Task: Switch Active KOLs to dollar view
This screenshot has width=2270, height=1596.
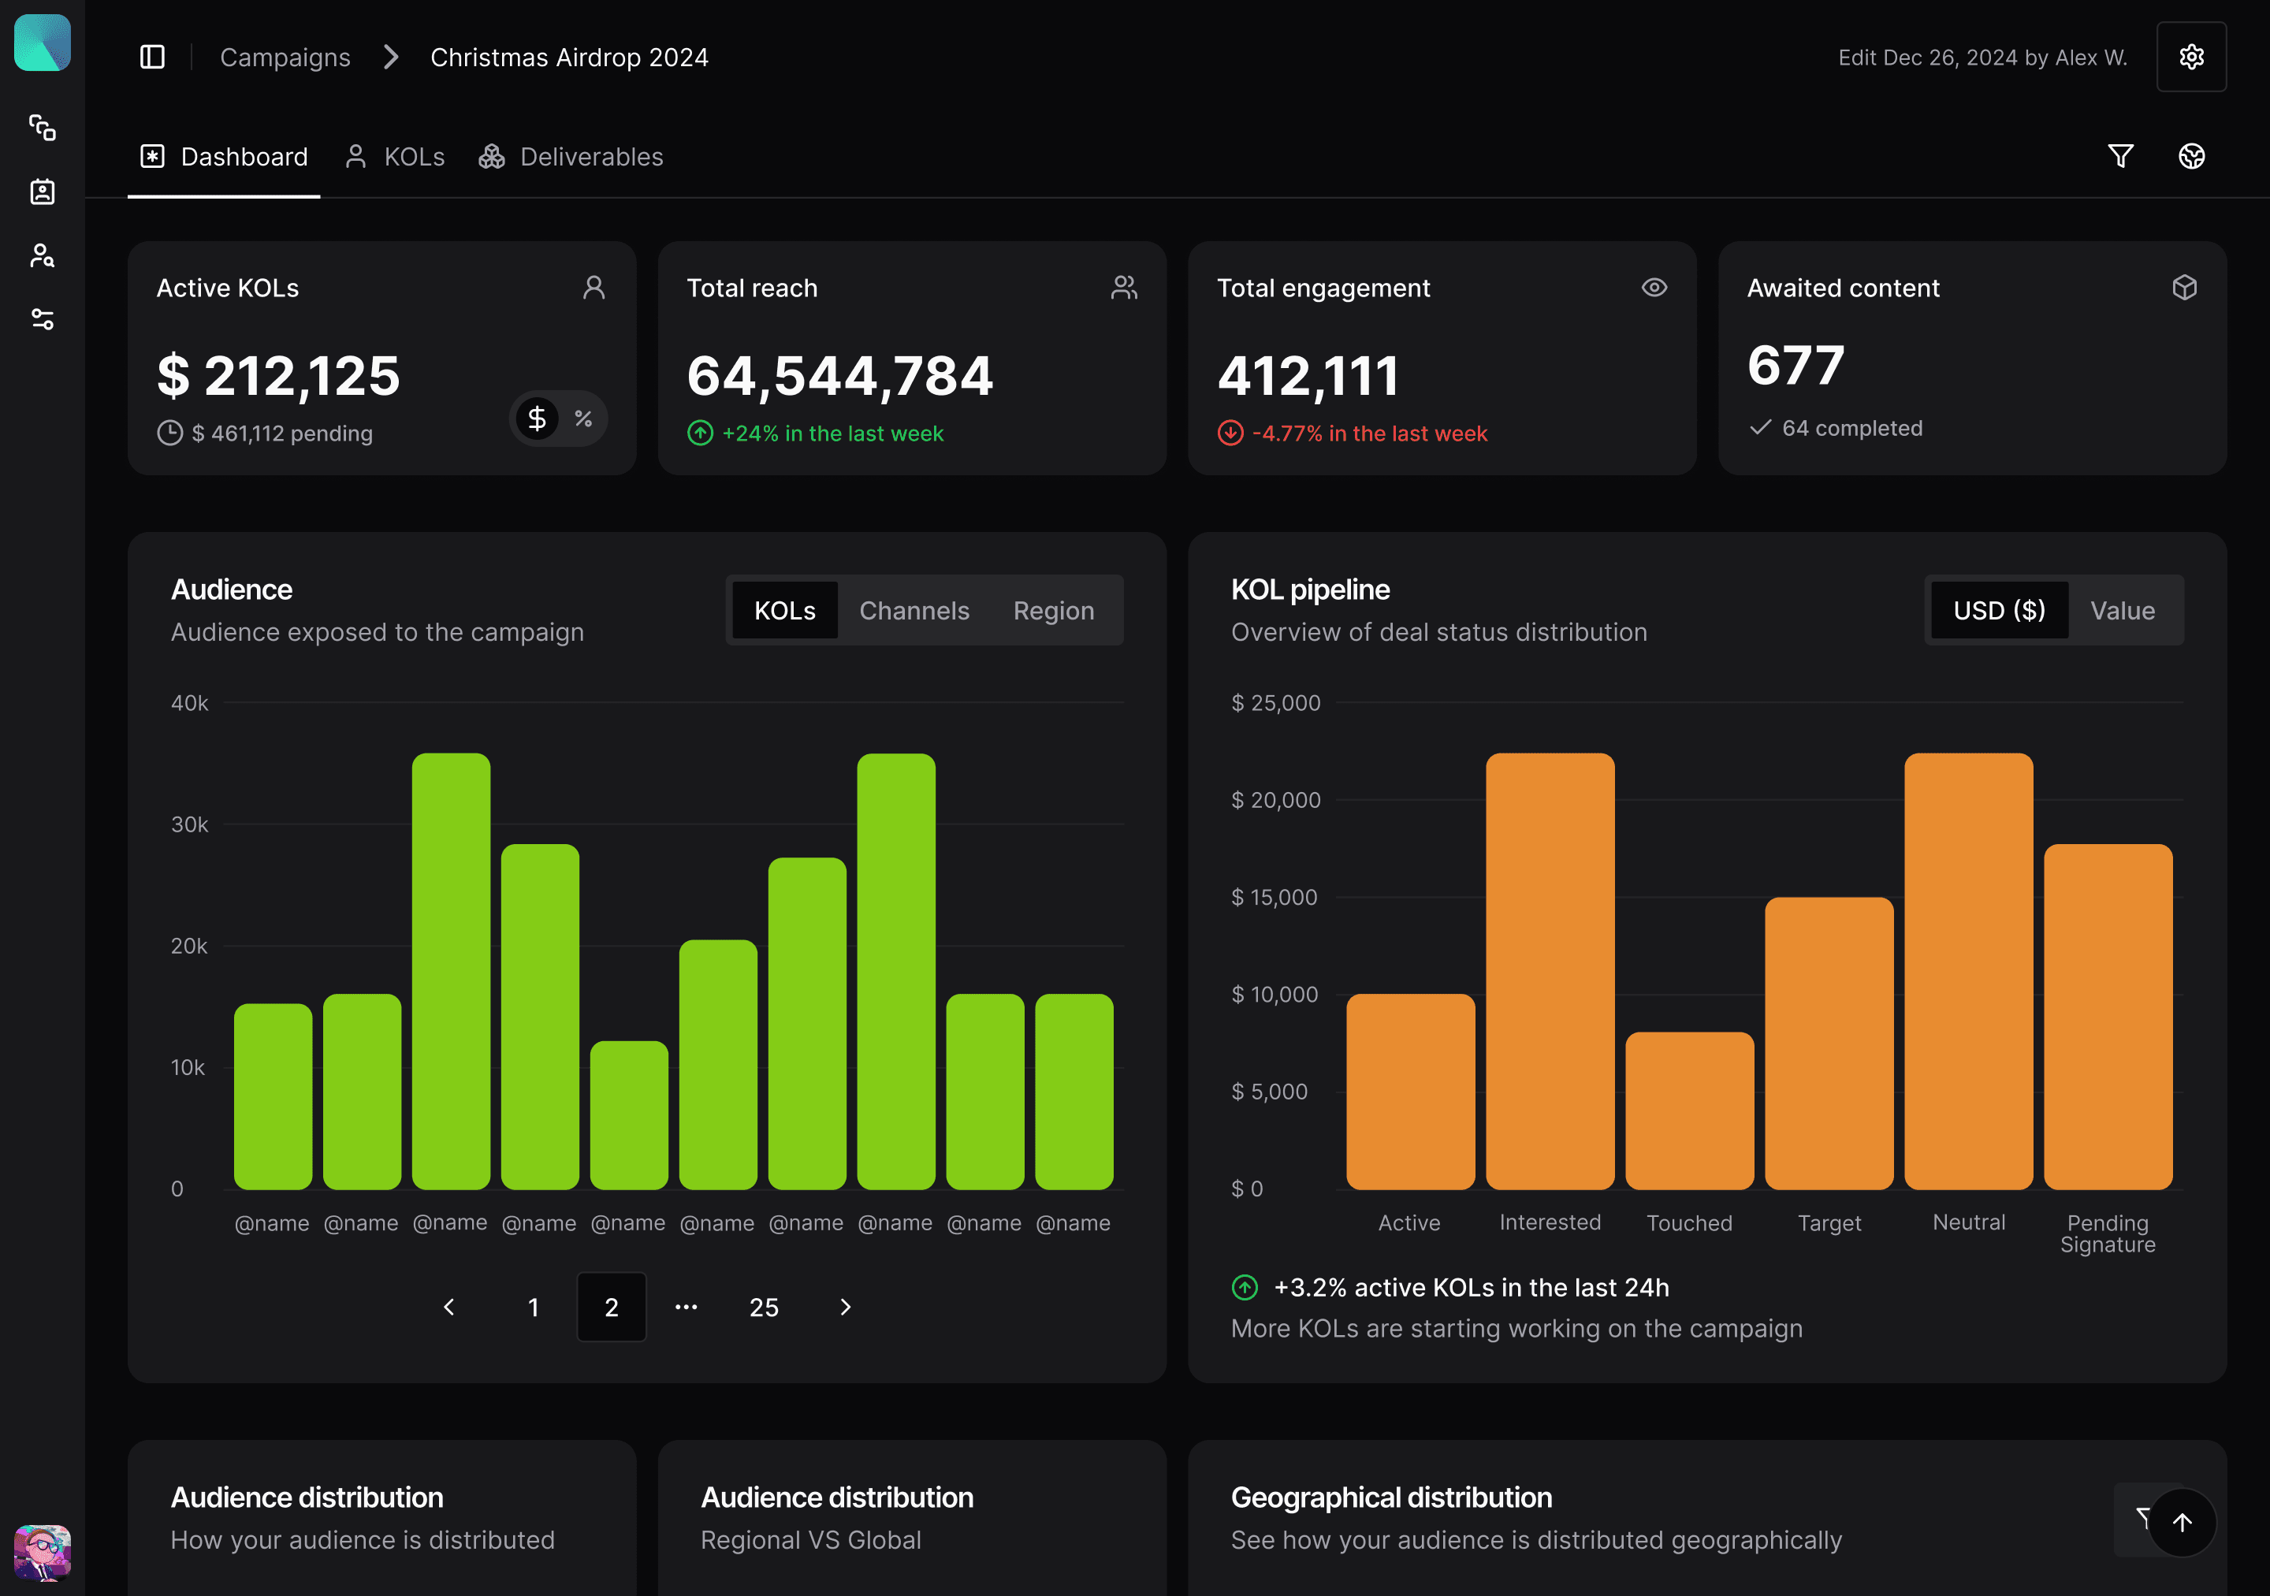Action: pyautogui.click(x=537, y=419)
